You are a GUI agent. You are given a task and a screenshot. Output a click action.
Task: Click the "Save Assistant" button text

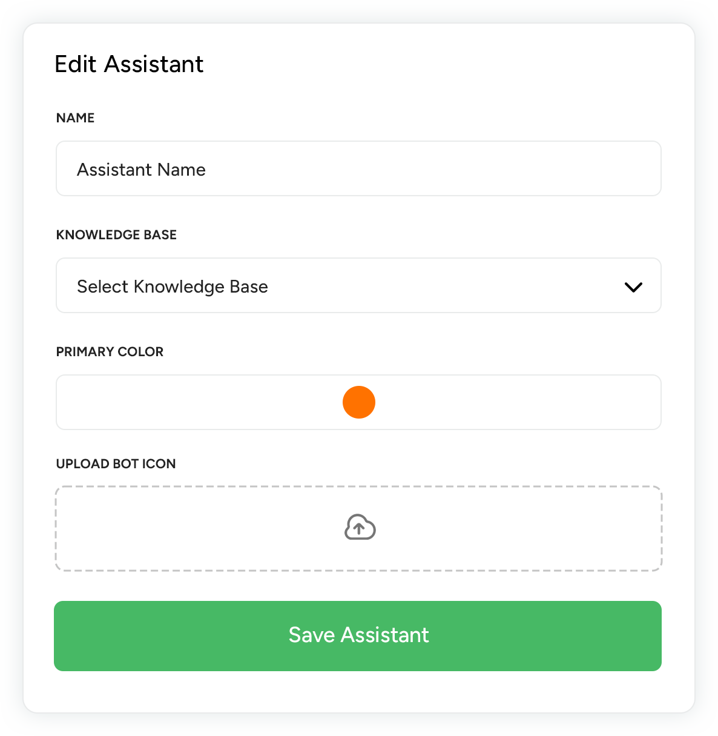point(358,635)
